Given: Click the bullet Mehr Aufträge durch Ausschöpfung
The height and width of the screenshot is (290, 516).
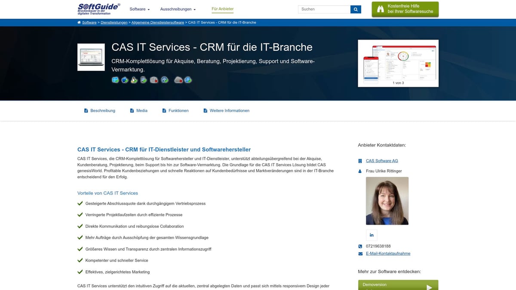Looking at the screenshot, I should (147, 238).
